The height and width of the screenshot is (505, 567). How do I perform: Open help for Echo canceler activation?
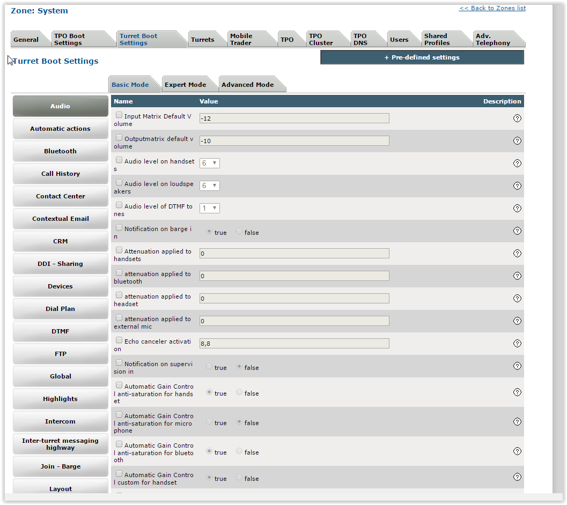(517, 343)
